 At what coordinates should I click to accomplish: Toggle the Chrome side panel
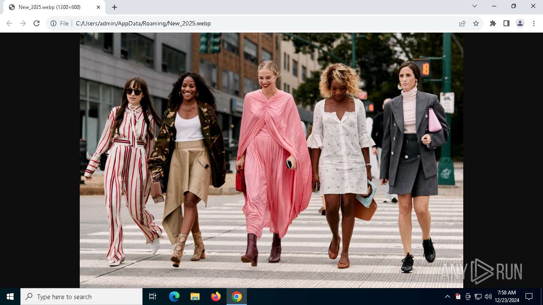[x=507, y=23]
